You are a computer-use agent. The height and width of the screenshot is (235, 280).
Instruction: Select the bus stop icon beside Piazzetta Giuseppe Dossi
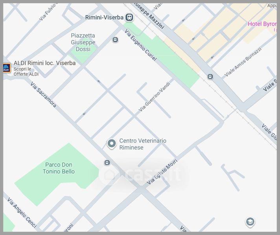tap(115, 40)
